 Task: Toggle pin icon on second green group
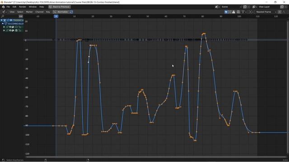[x=7, y=30]
